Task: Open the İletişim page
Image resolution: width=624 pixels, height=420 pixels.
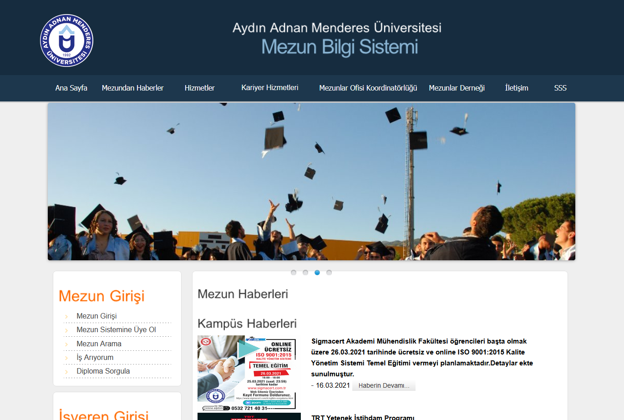Action: pyautogui.click(x=517, y=88)
